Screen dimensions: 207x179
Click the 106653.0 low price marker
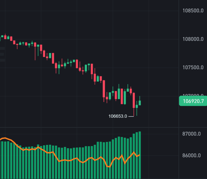click(x=118, y=116)
